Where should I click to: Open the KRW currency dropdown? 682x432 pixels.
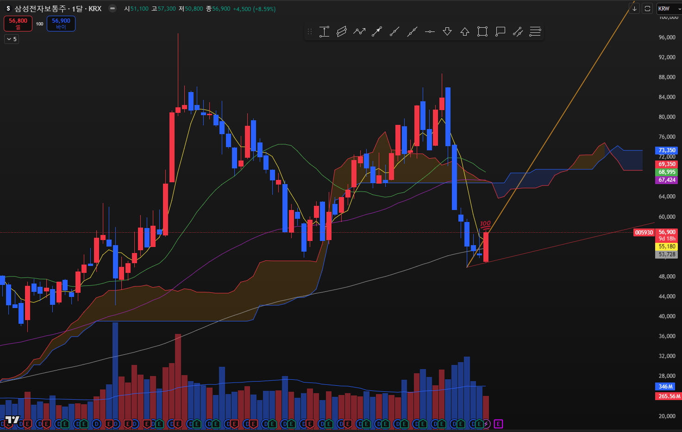click(x=669, y=8)
